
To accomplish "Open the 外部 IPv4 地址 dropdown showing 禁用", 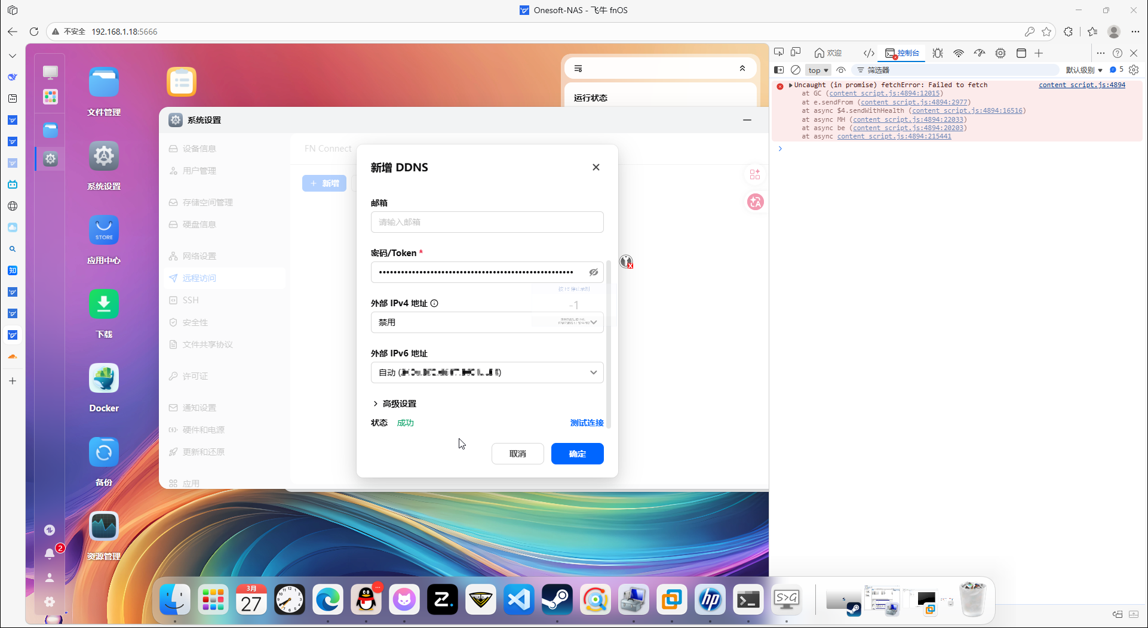I will (x=487, y=322).
